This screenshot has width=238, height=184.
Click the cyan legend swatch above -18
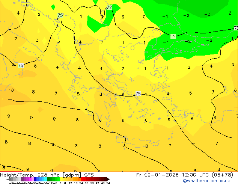click(x=45, y=179)
